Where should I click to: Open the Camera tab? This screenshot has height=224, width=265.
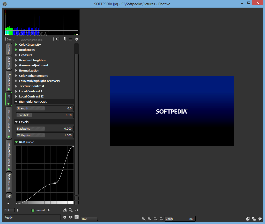coord(9,49)
